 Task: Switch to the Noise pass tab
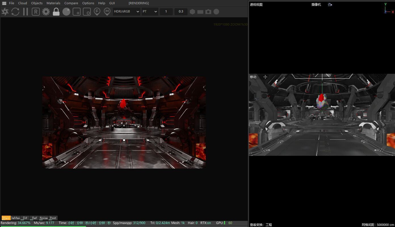coord(44,218)
